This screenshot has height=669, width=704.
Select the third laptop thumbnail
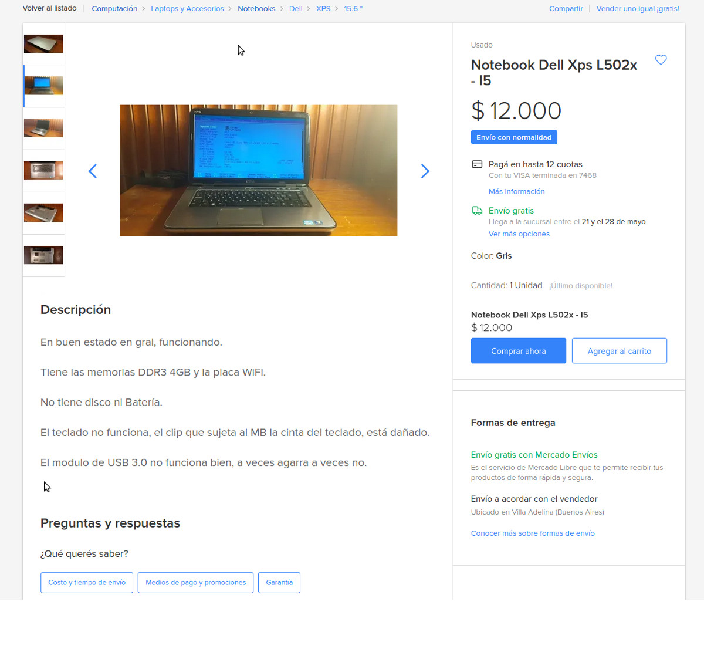pos(43,128)
